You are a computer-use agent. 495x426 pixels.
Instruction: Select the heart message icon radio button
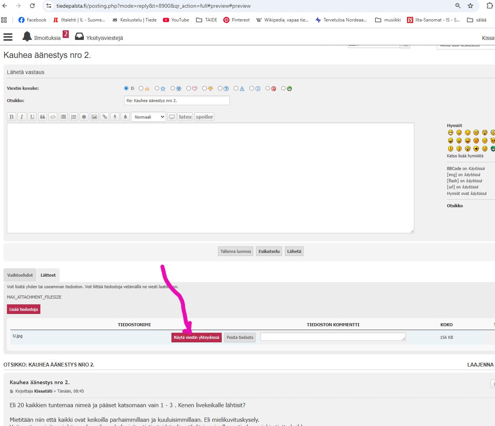pos(189,88)
